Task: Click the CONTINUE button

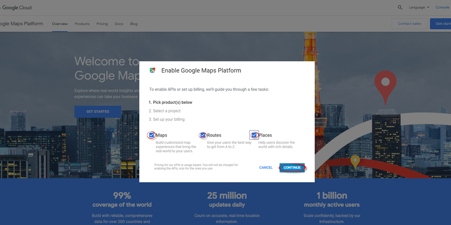Action: point(292,167)
